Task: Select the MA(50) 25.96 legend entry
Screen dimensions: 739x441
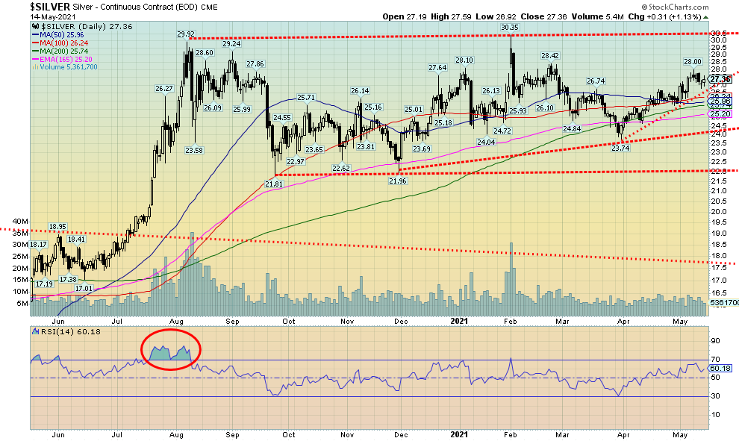Action: coord(60,36)
